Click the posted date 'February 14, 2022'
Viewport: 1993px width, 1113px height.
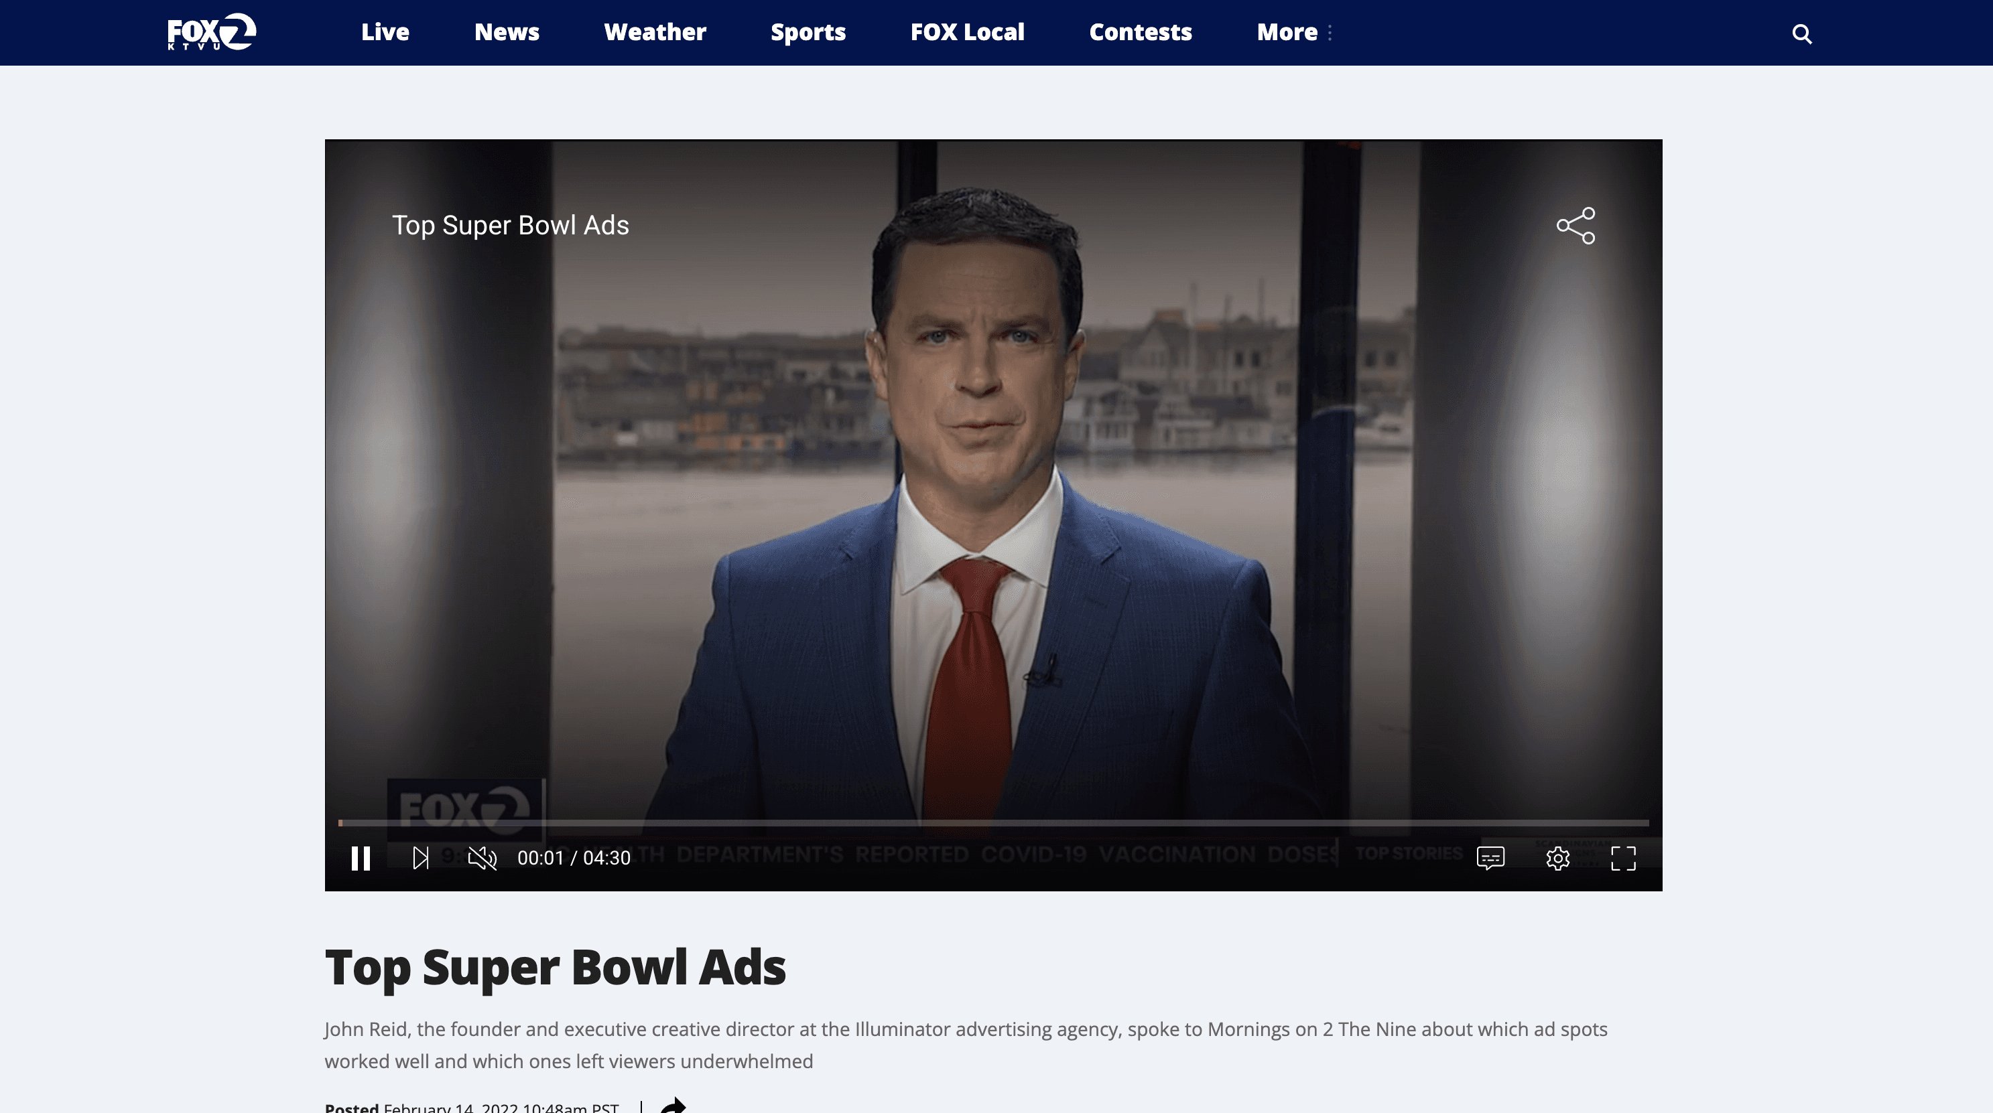pyautogui.click(x=451, y=1107)
